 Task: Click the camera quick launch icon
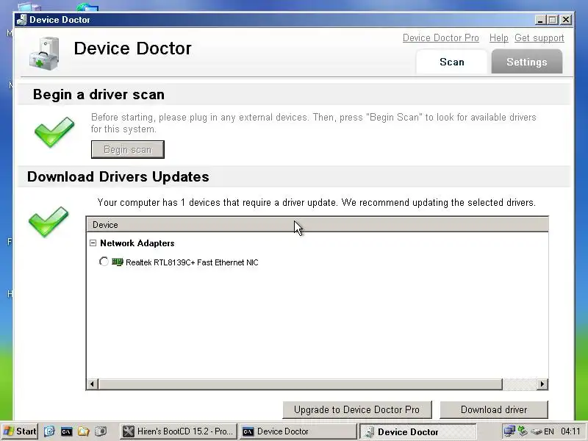(x=101, y=431)
